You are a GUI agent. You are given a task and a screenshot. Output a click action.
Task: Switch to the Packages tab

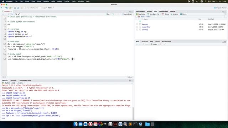[145, 42]
